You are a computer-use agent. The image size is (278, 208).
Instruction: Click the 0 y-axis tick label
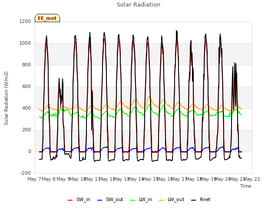point(30,151)
